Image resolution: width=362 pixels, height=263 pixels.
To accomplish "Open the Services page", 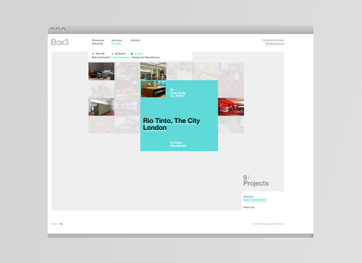I will coord(116,41).
